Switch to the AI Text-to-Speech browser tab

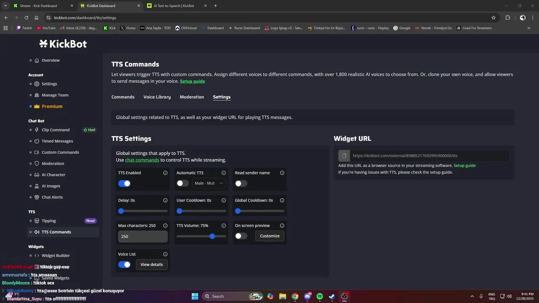click(x=177, y=6)
